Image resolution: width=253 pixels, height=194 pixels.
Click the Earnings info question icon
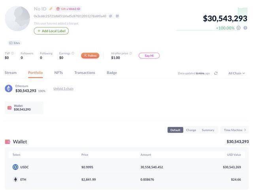(x=73, y=53)
